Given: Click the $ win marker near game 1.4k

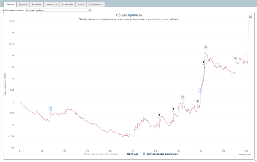Looking at the screenshot, I should [x=50, y=109].
